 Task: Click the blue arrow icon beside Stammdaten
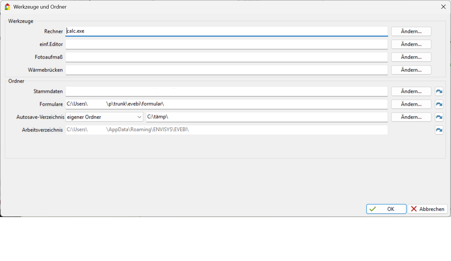(439, 91)
